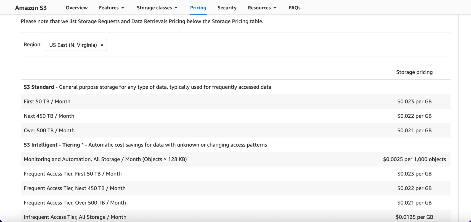
Task: Click the Storage pricing column header
Action: coord(414,72)
